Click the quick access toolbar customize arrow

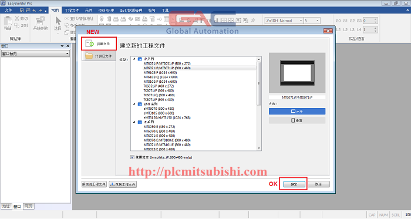click(x=46, y=11)
